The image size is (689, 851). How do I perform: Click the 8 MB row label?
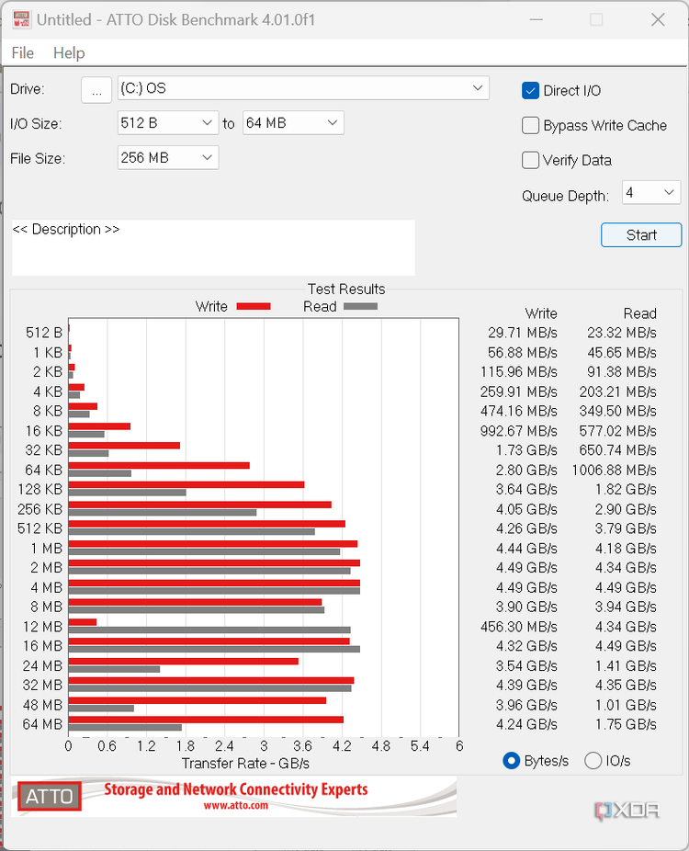[46, 607]
